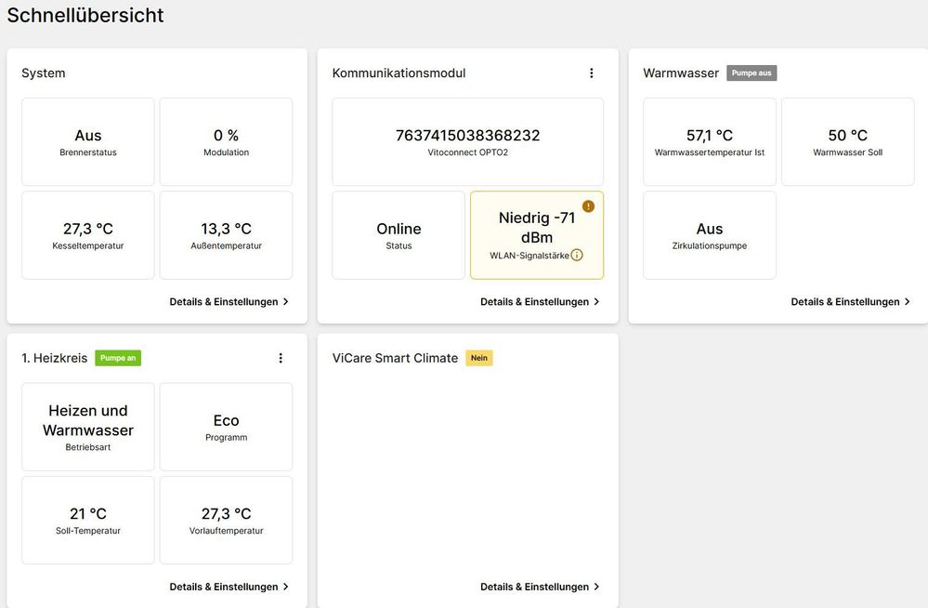Click the orange warning icon on WLAN tile
The image size is (928, 608).
click(x=588, y=206)
